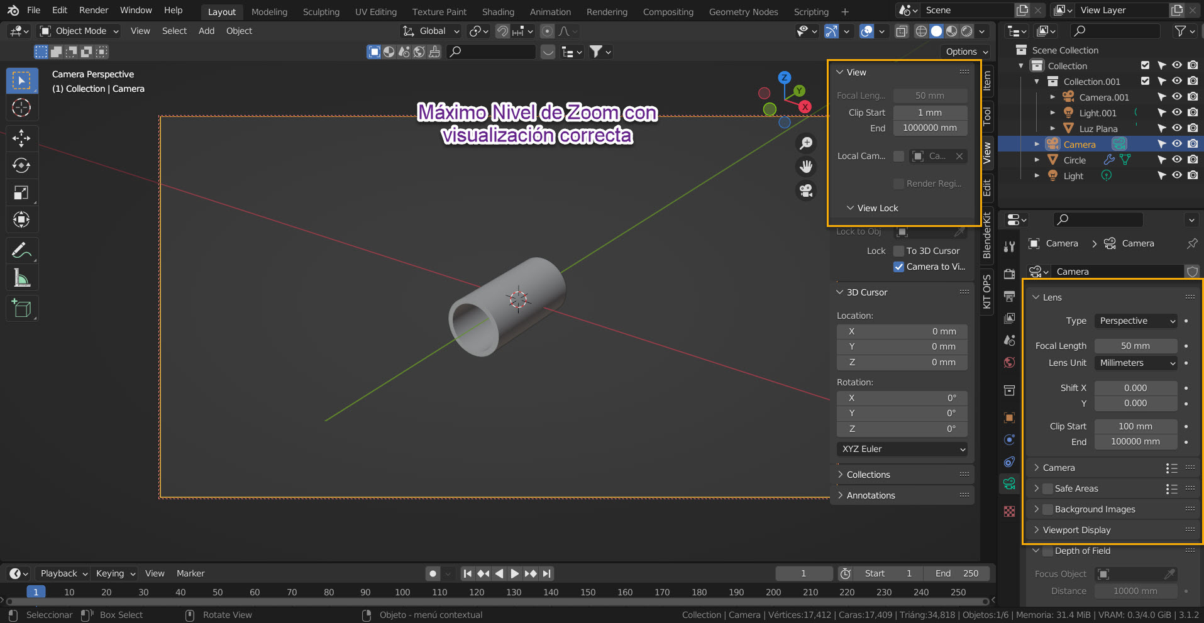The height and width of the screenshot is (623, 1204).
Task: Open the Render menu
Action: (x=94, y=10)
